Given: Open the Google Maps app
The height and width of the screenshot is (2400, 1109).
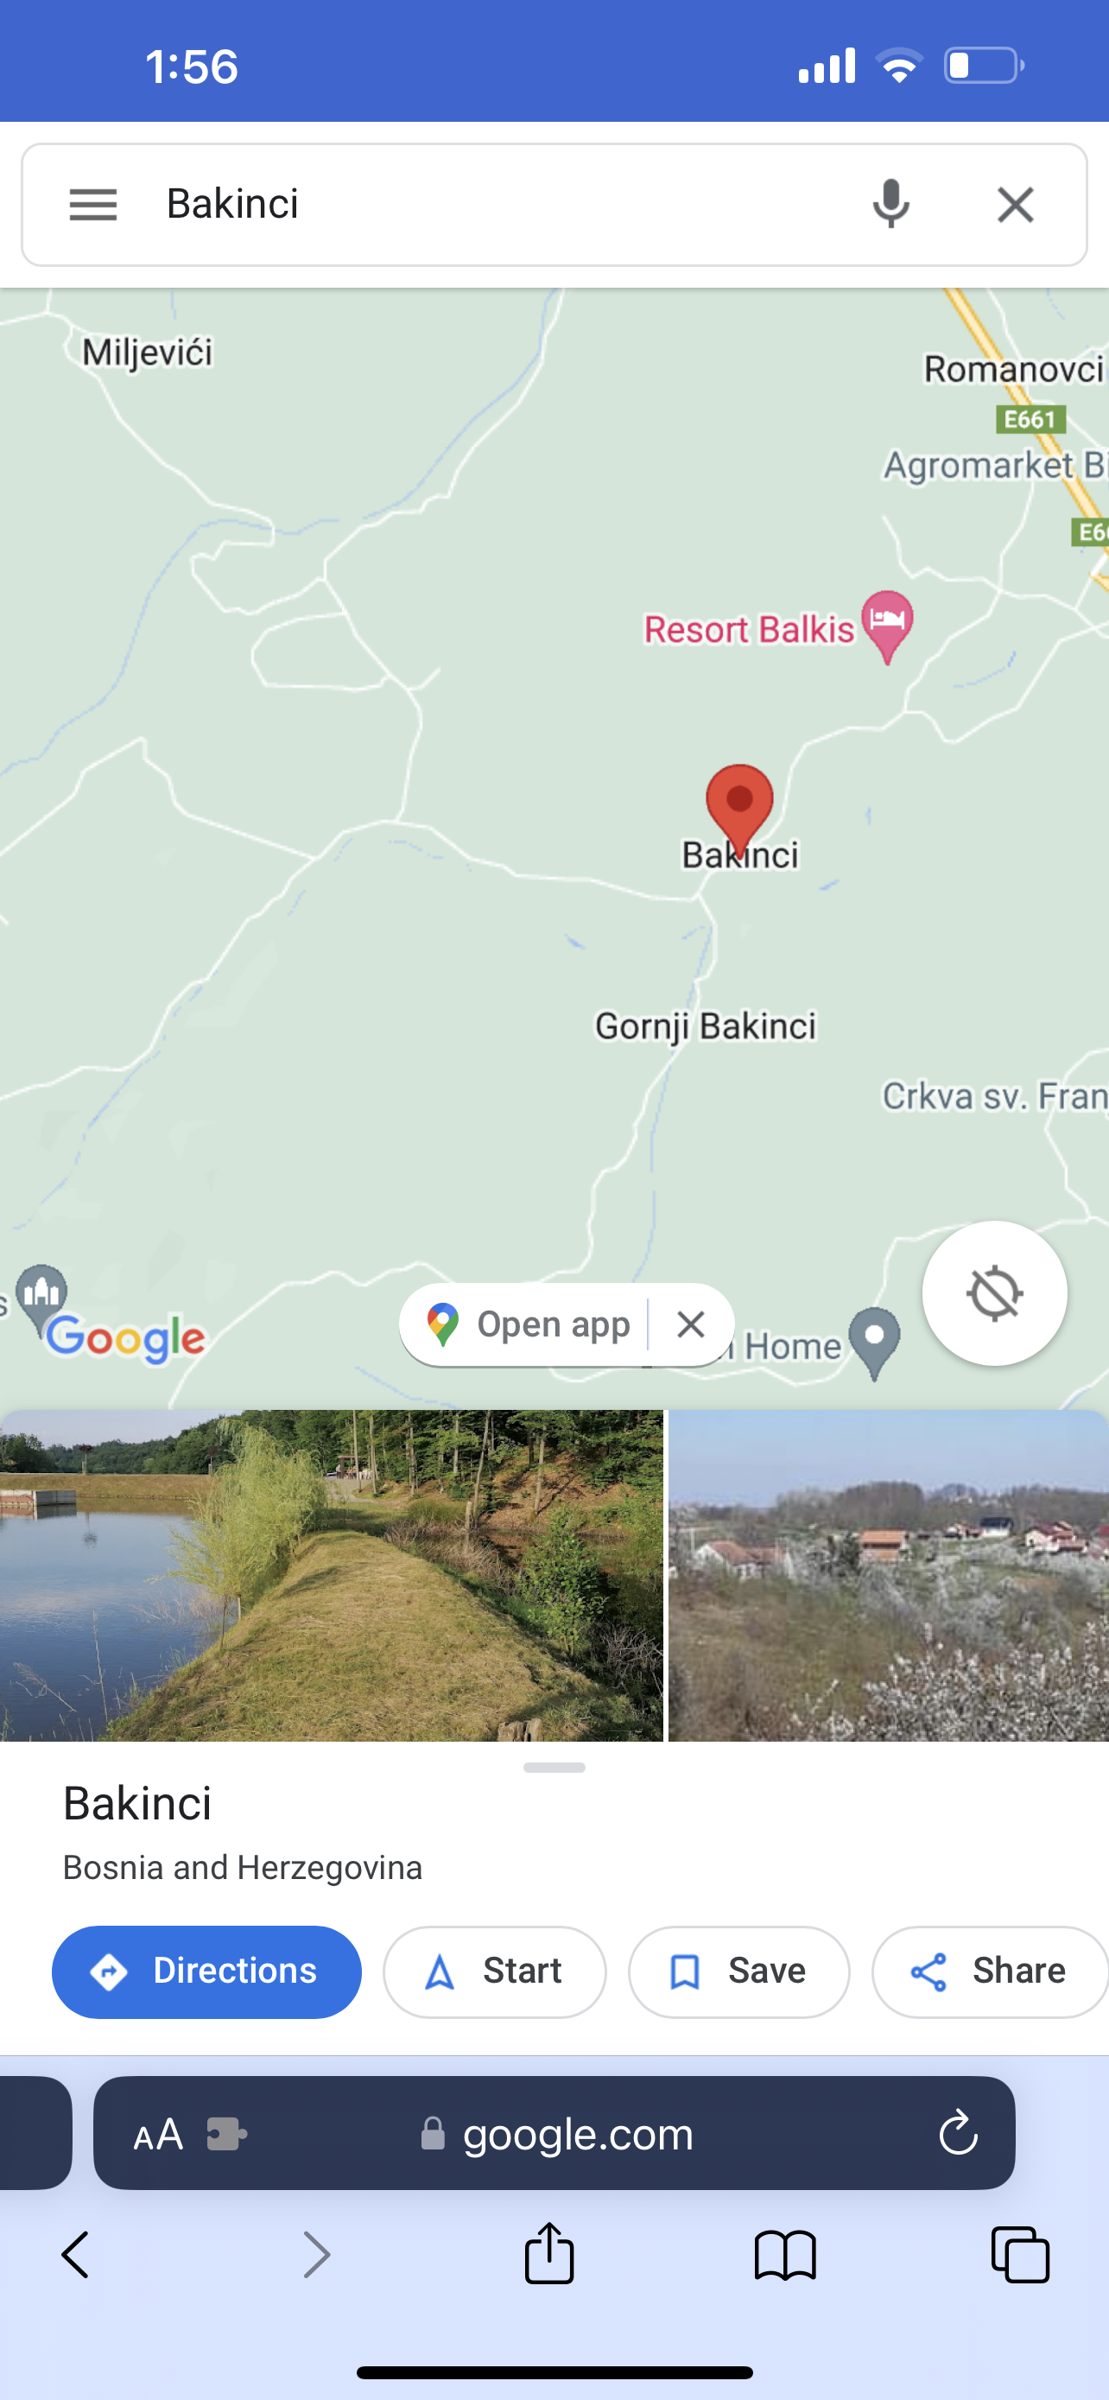Looking at the screenshot, I should 528,1324.
